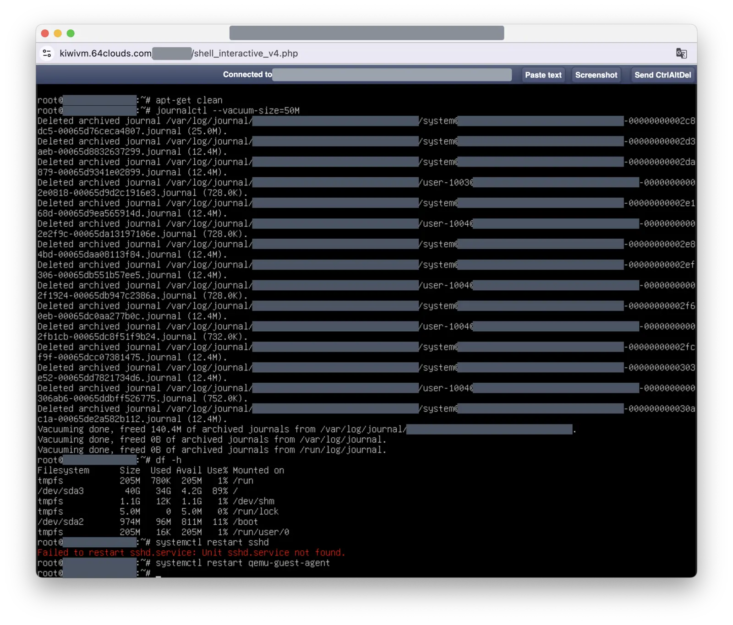The image size is (733, 625).
Task: Minimize the window with the yellow button
Action: pos(58,33)
